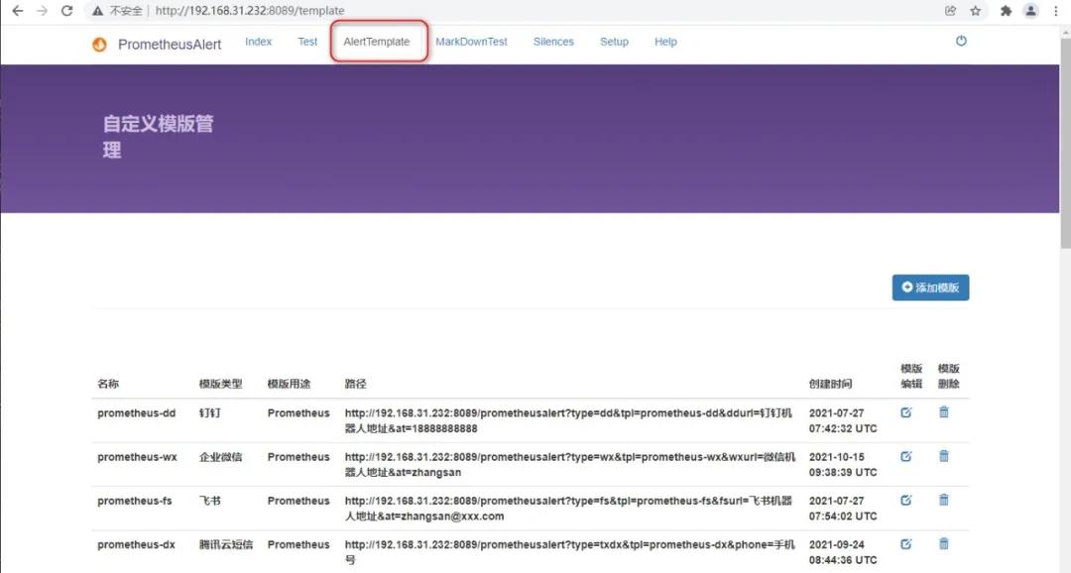
Task: Click the 2021-07-27 07:42:32 UTC timestamp
Action: point(843,420)
